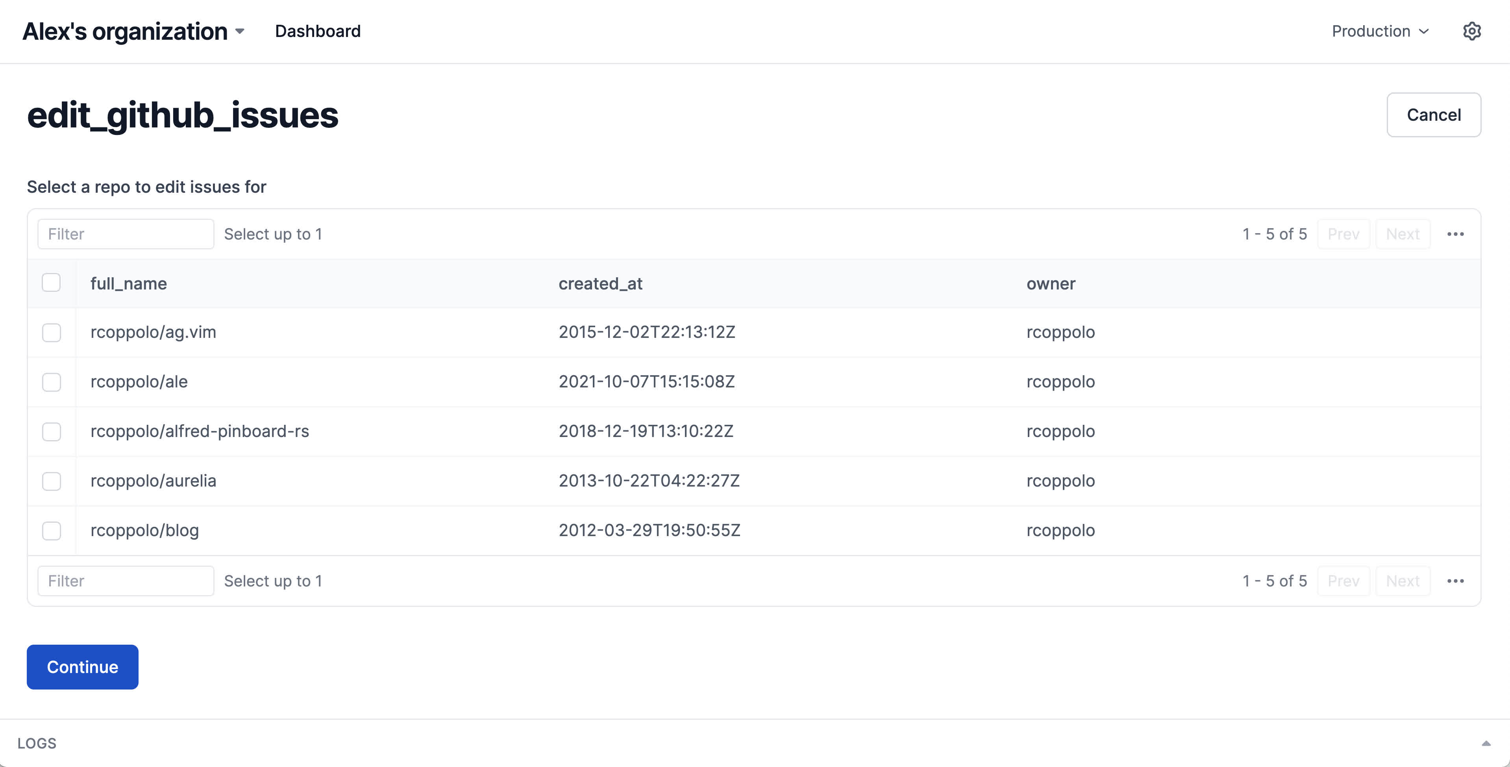Image resolution: width=1510 pixels, height=767 pixels.
Task: Click the top Filter input field
Action: pyautogui.click(x=126, y=234)
